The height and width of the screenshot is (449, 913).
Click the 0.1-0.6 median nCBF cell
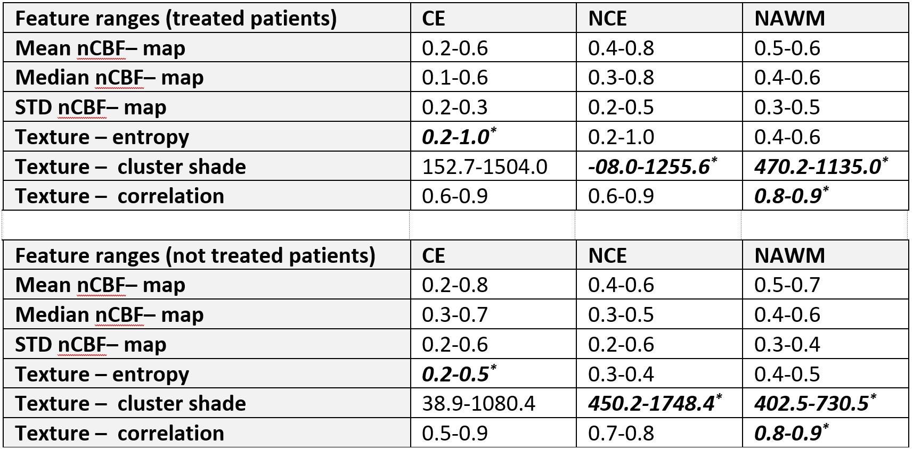click(x=455, y=78)
